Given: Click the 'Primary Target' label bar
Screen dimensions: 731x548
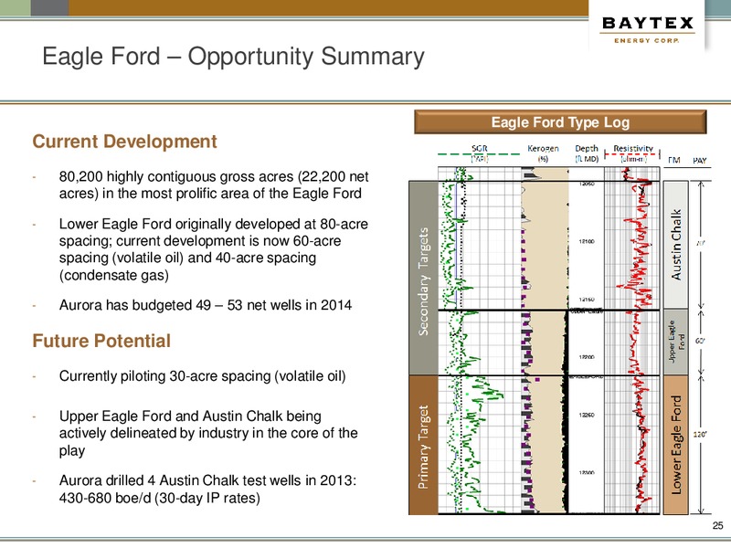Looking at the screenshot, I should click(423, 445).
